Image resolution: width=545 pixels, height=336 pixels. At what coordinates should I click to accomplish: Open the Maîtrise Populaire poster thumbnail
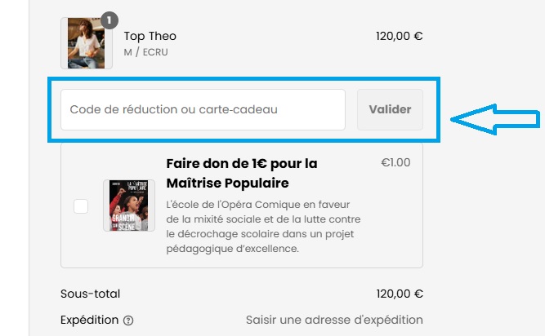point(129,206)
